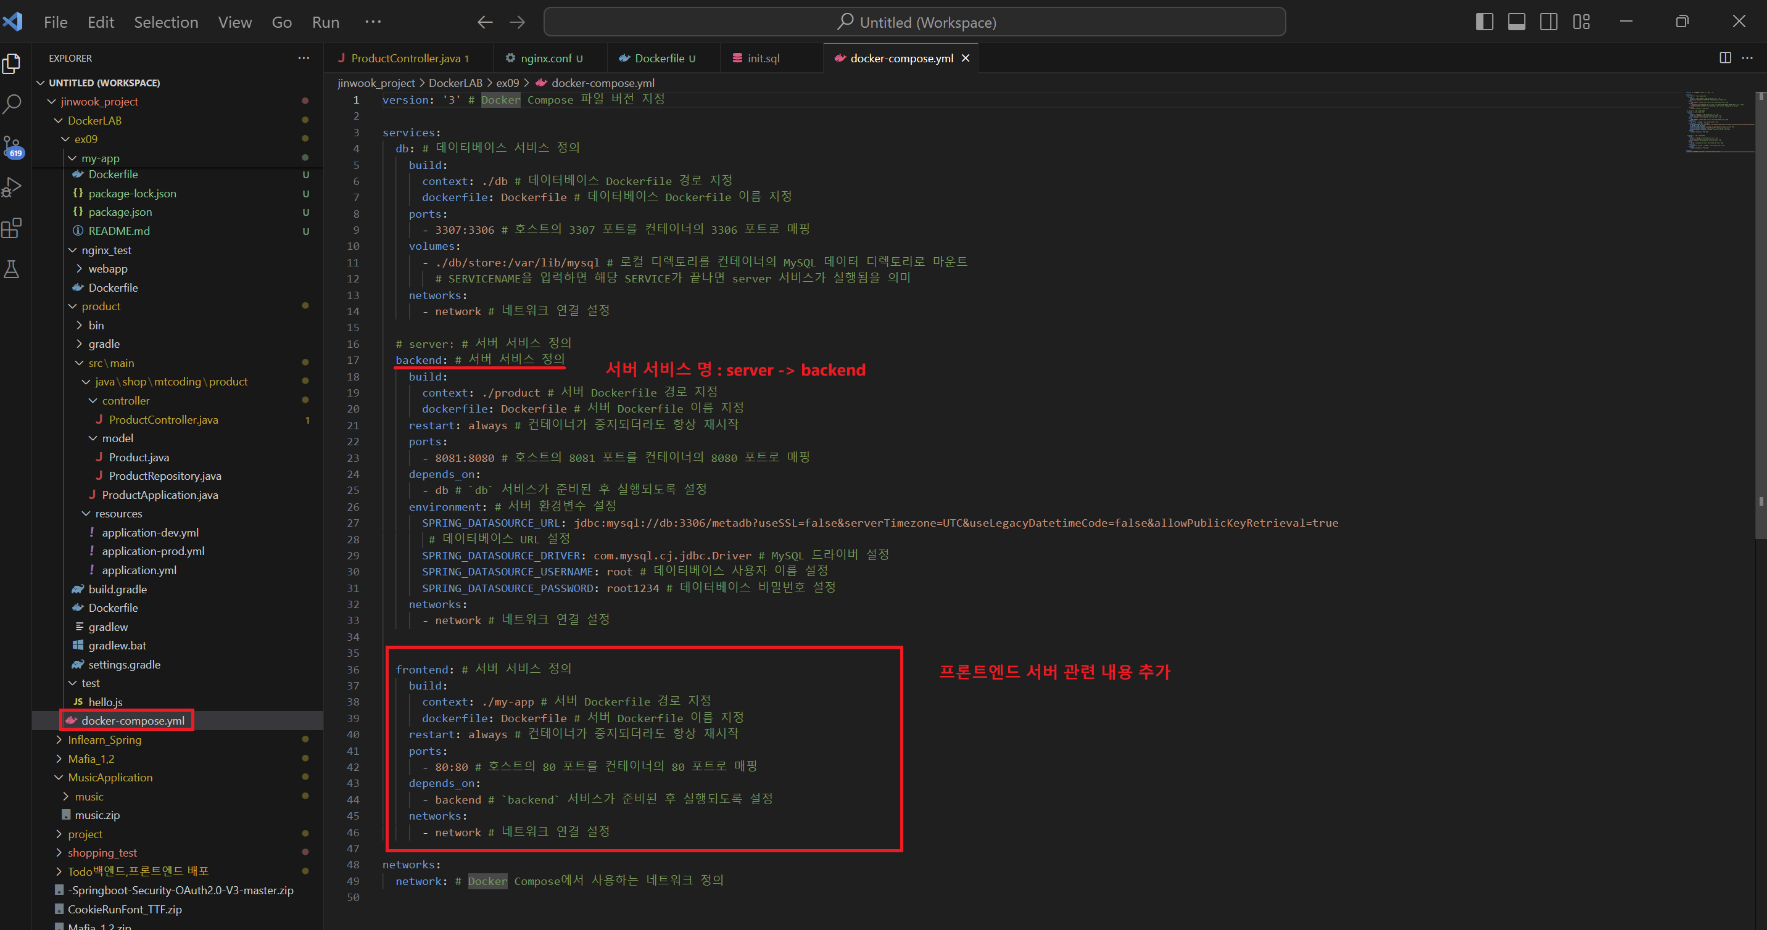Open the Run and Debug view

[x=12, y=186]
